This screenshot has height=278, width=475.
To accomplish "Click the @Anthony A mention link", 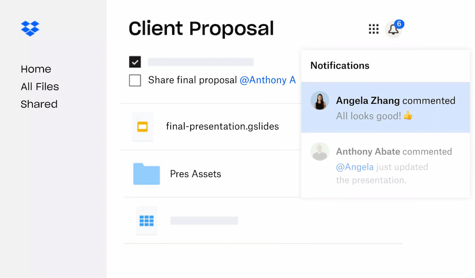I will tap(268, 80).
